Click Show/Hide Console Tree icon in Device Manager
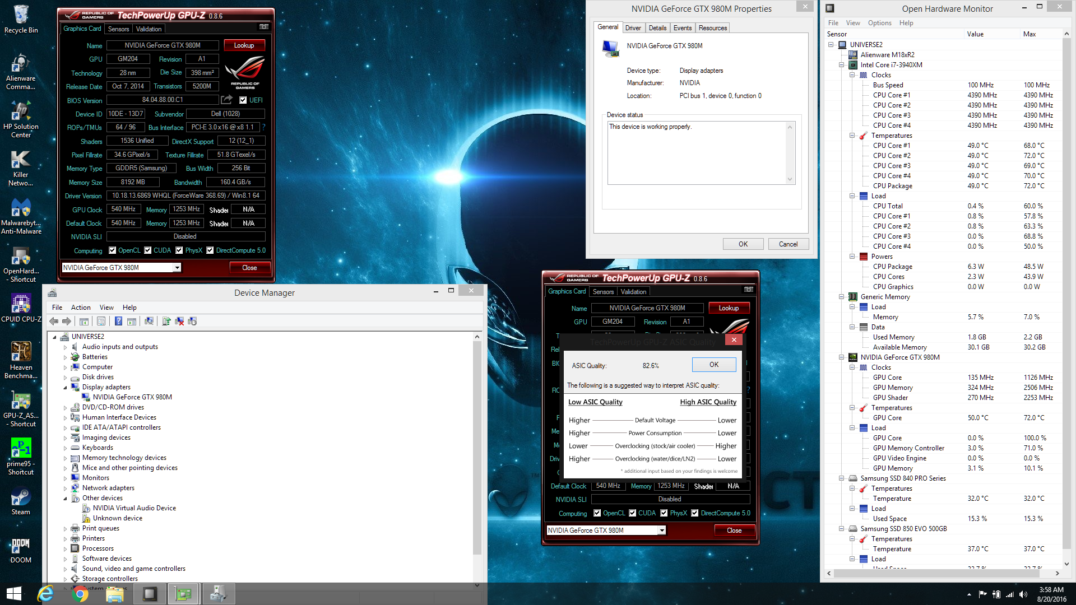This screenshot has width=1076, height=605. point(84,321)
